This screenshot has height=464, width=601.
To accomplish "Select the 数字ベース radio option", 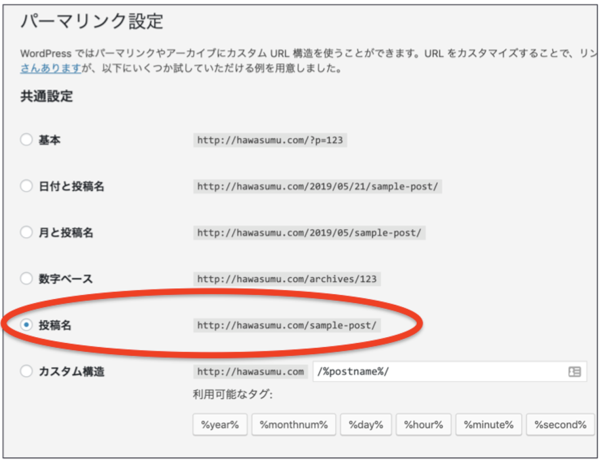I will pyautogui.click(x=26, y=278).
